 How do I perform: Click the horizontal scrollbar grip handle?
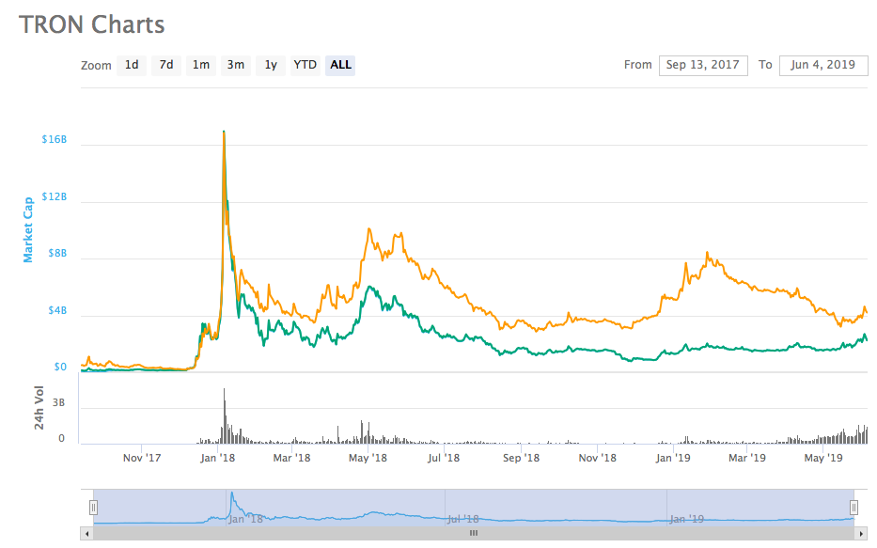474,534
